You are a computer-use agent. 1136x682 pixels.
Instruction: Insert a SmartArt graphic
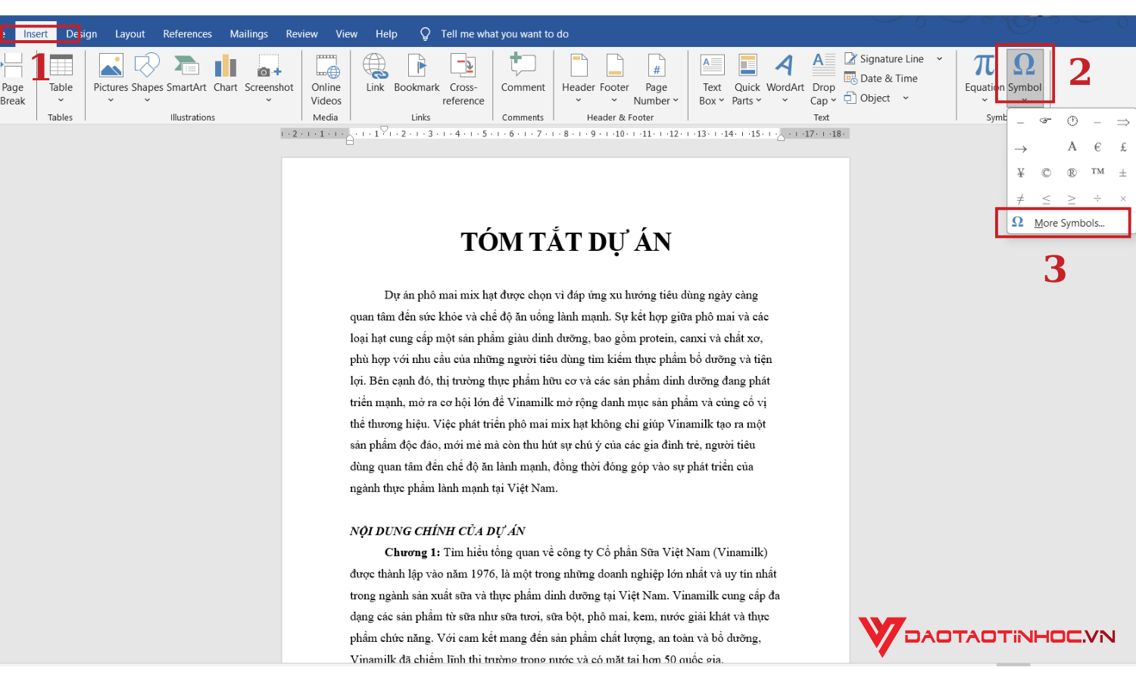[x=186, y=74]
